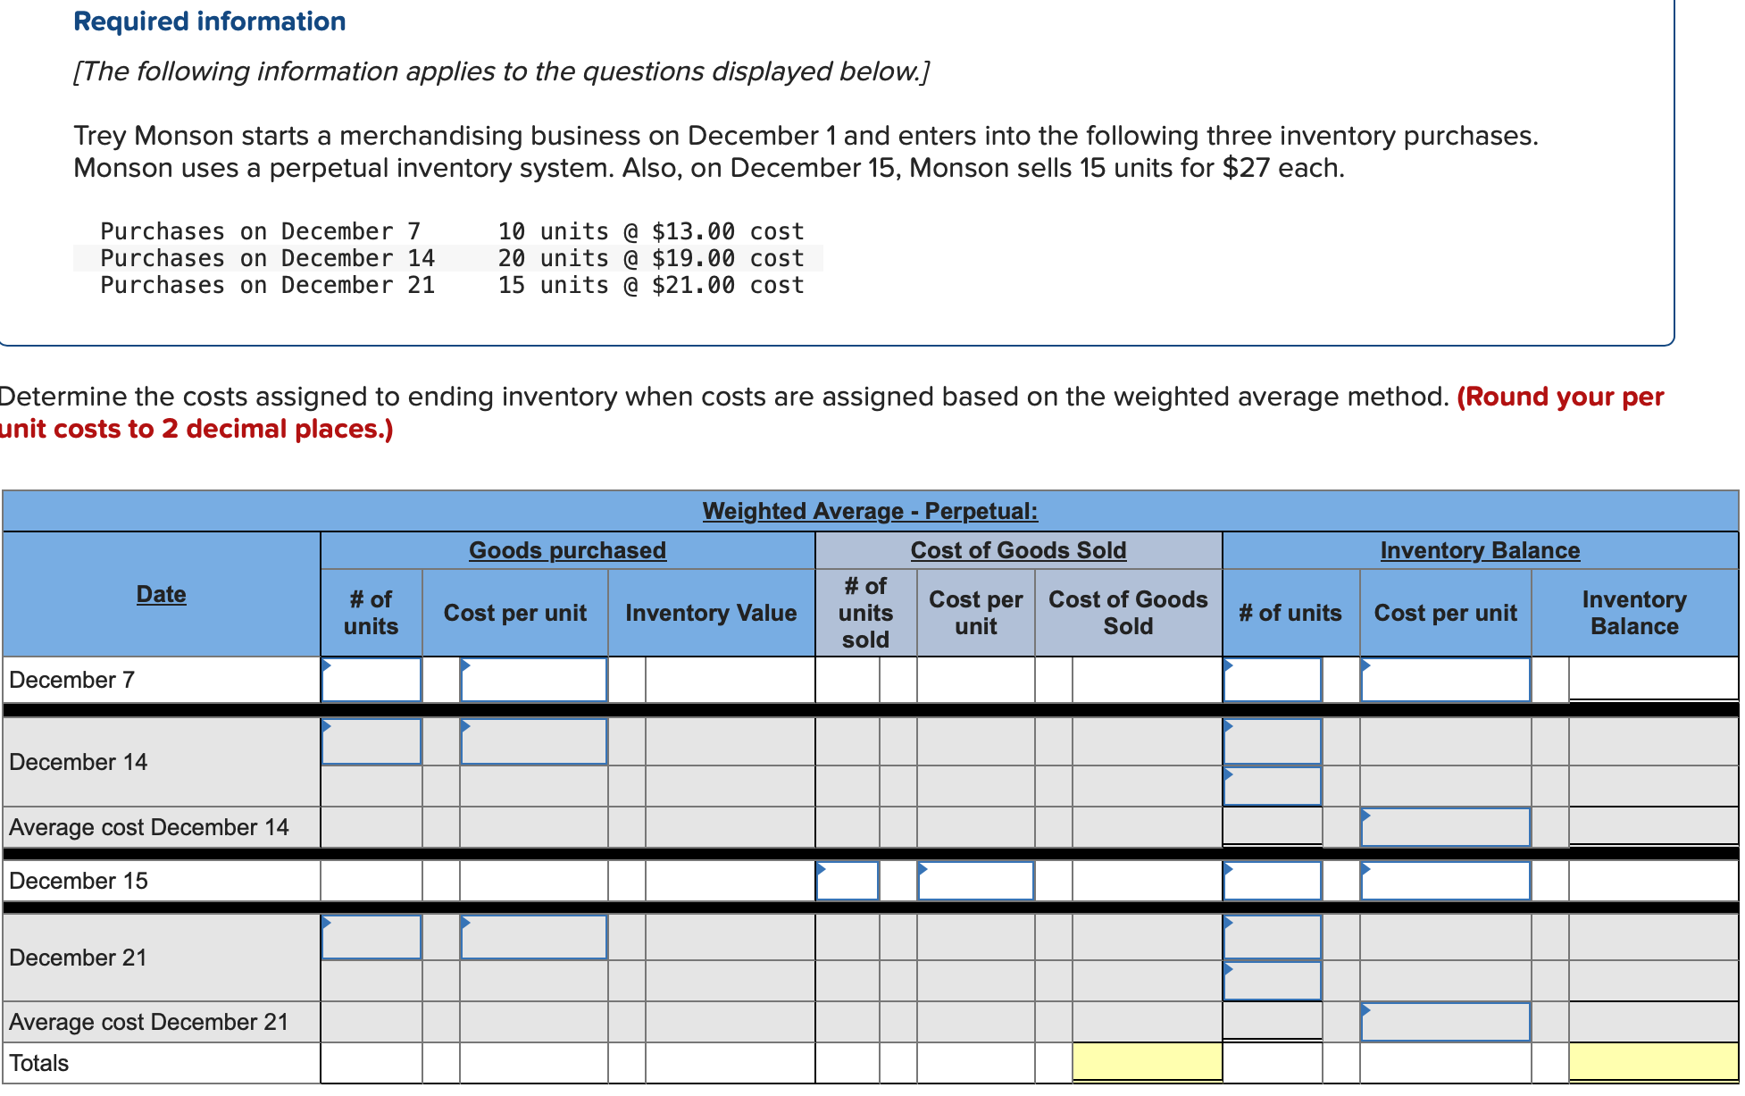The width and height of the screenshot is (1745, 1096).
Task: Click Average cost December 21 cost per unit
Action: (x=1445, y=1022)
